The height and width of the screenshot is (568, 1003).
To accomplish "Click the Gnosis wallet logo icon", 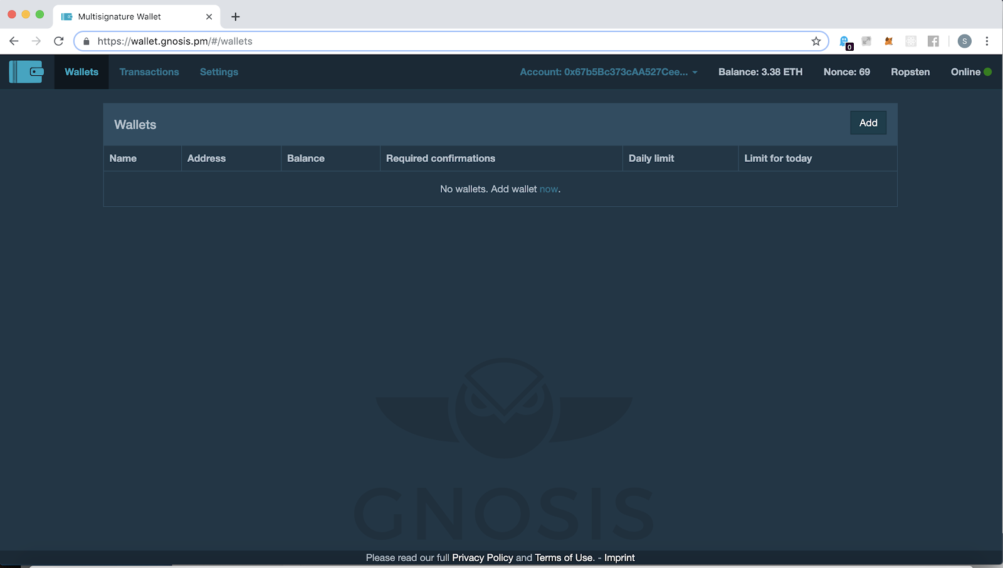I will pos(26,71).
